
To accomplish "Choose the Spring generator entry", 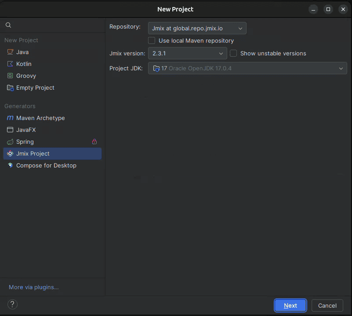I will 25,142.
